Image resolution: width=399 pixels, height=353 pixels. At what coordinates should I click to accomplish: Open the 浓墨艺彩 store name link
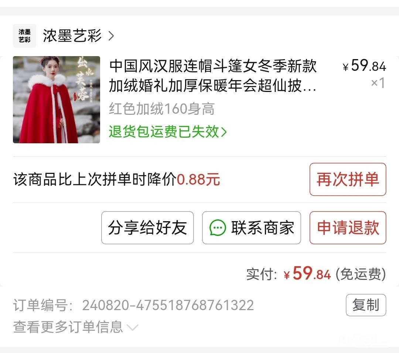[72, 36]
